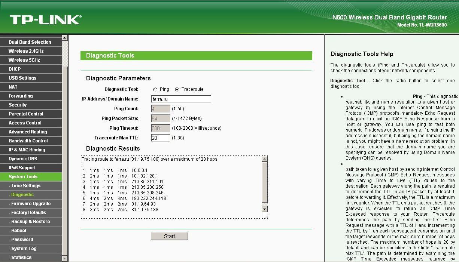This screenshot has height=262, width=459.
Task: Open the Firmware Upgrade page
Action: [x=31, y=204]
